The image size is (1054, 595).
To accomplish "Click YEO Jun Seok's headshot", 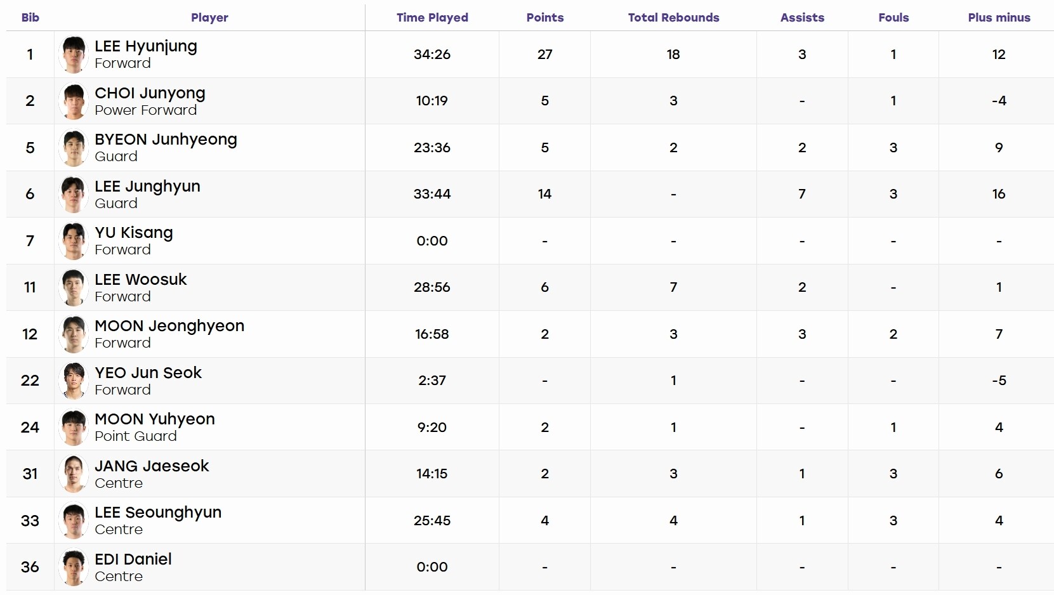I will coord(74,381).
